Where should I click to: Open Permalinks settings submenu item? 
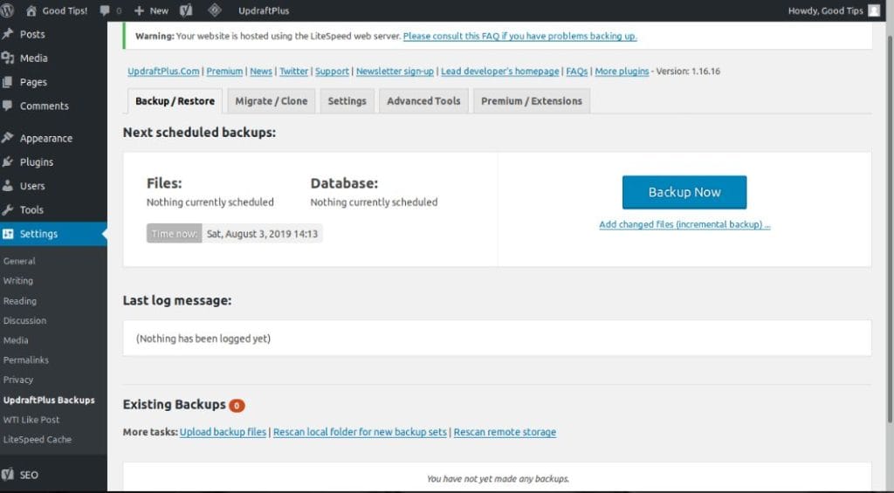click(x=26, y=359)
